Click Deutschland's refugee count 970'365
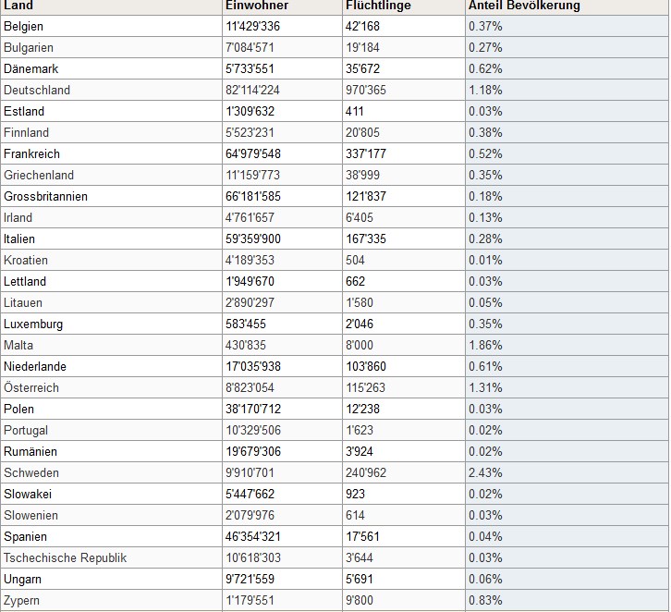The height and width of the screenshot is (612, 671). coord(367,90)
